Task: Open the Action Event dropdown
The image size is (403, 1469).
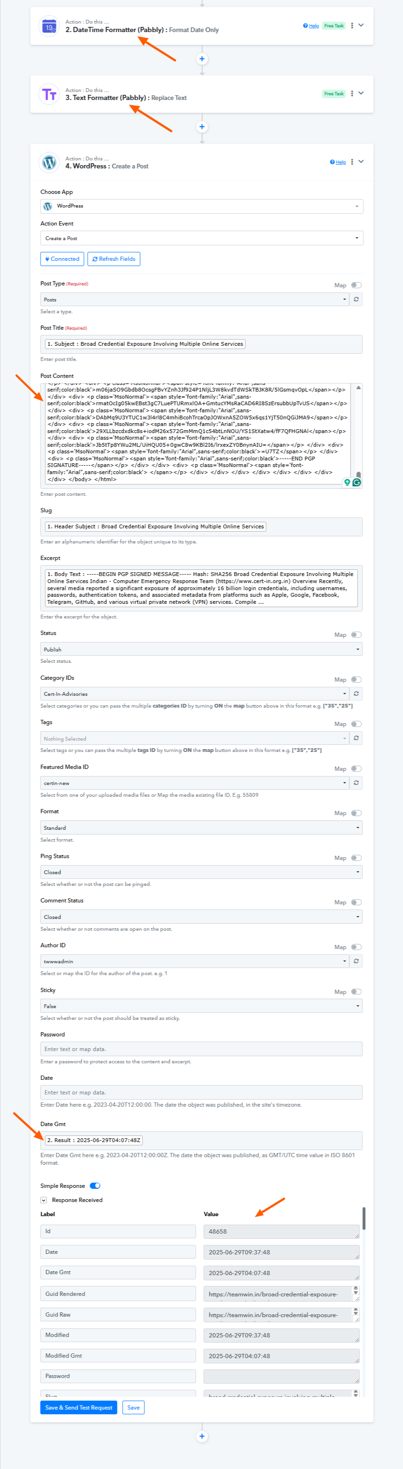Action: pos(201,238)
